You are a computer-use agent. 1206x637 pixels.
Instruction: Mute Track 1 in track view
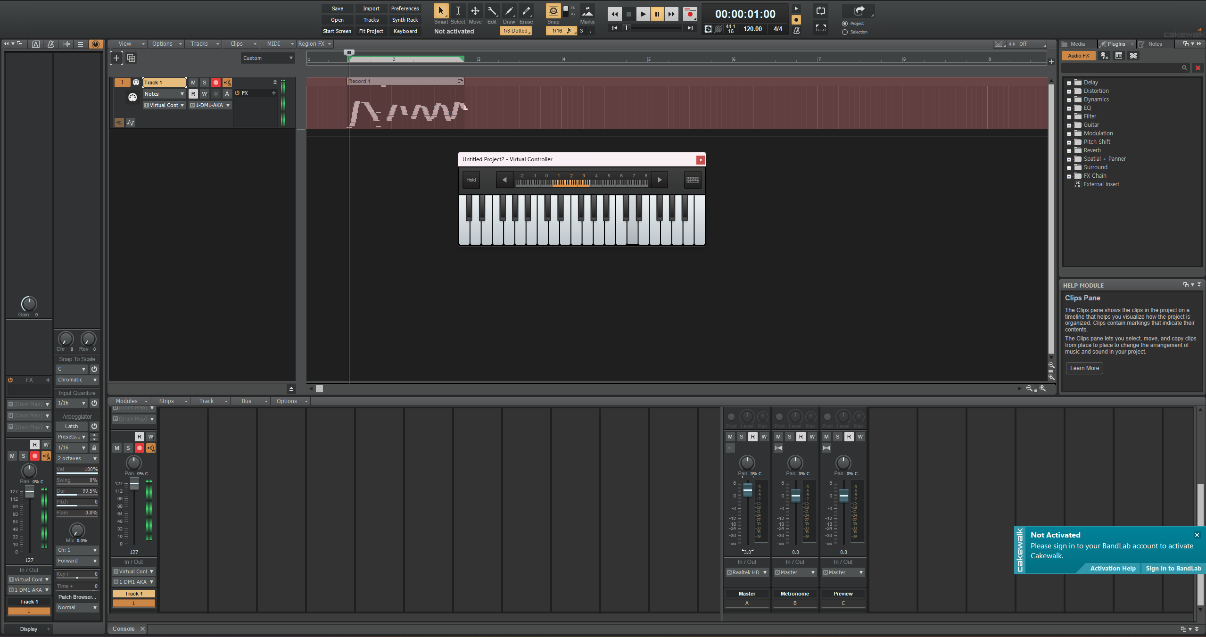pos(193,83)
